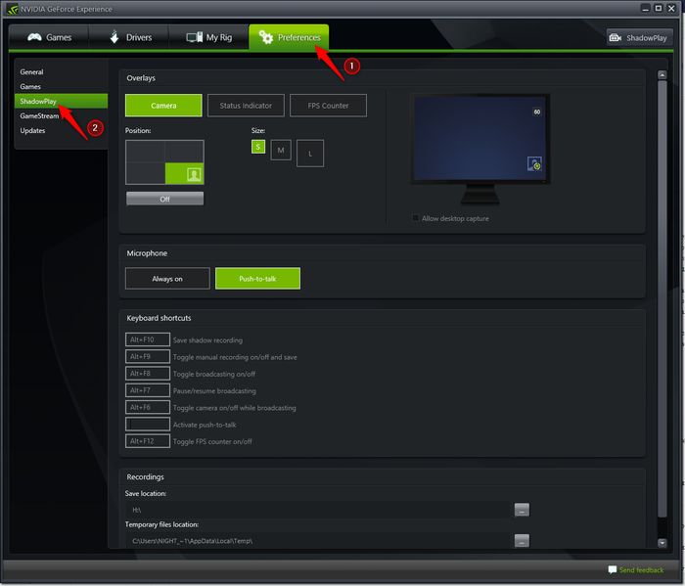
Task: Browse for the Save location folder
Action: click(522, 510)
